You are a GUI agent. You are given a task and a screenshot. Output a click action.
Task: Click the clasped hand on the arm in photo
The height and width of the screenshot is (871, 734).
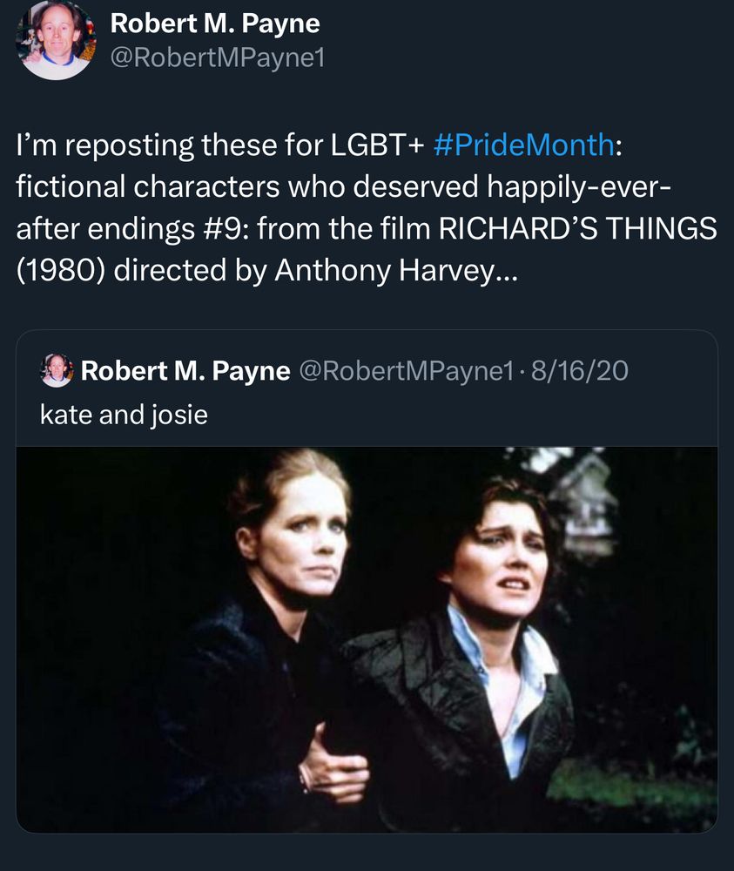point(333,766)
